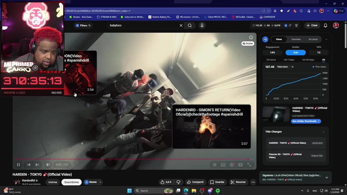Viewport: 347px width, 195px height.
Task: Open Remix dropdown arrow
Action: [100, 182]
